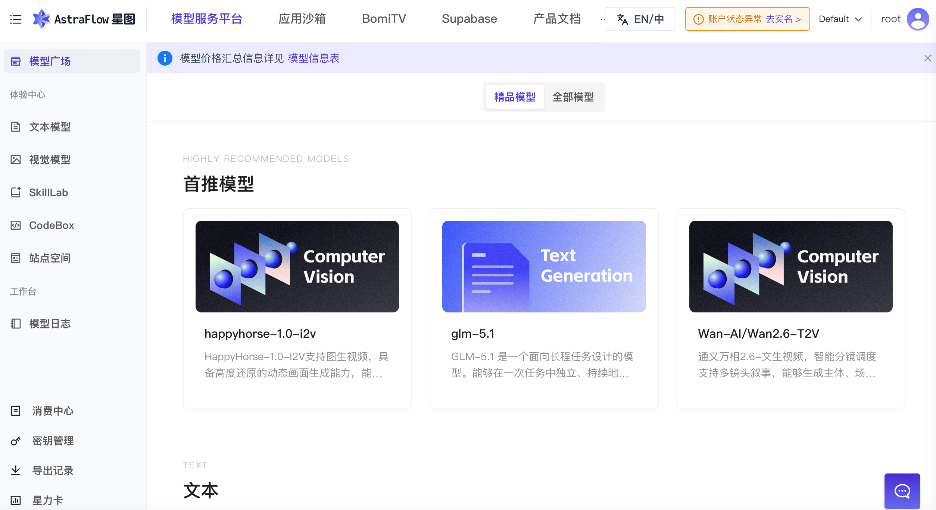Open Wan2.6-T2V Computer Vision thumbnail

click(x=791, y=267)
